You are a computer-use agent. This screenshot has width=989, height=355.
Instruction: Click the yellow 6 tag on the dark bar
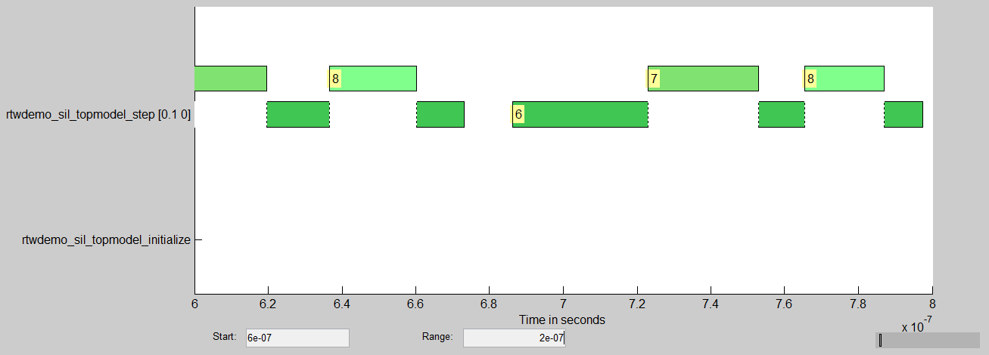click(518, 114)
